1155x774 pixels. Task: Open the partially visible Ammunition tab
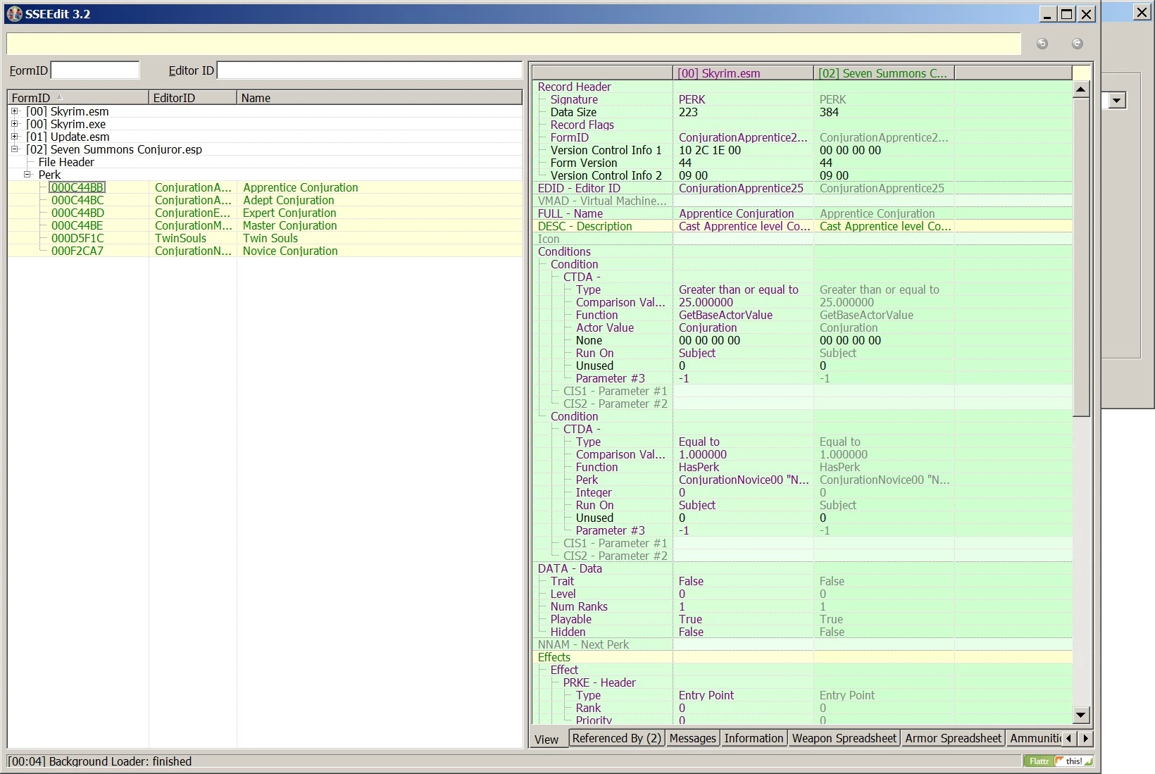point(1035,738)
